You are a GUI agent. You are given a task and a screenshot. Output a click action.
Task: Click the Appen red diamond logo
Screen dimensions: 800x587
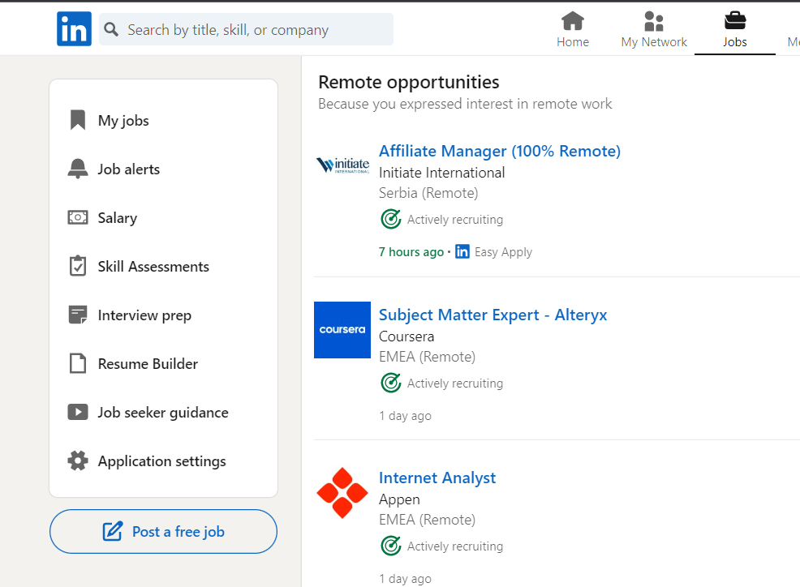click(342, 493)
